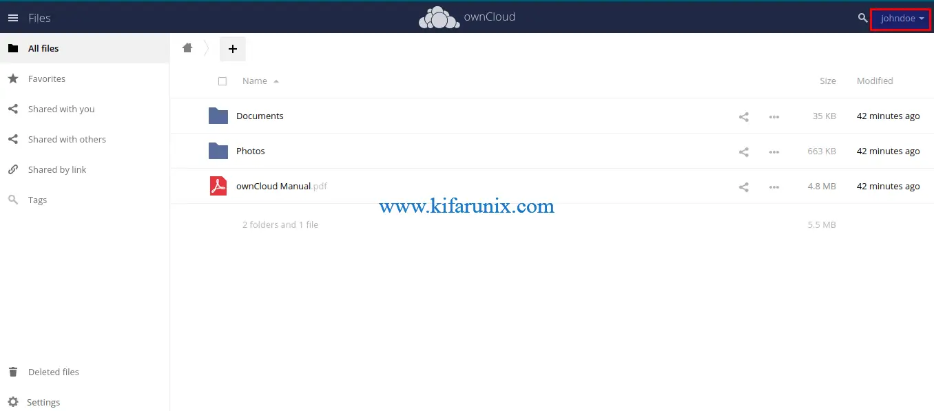The height and width of the screenshot is (411, 934).
Task: Click the Shared by link chain icon
Action: 13,169
